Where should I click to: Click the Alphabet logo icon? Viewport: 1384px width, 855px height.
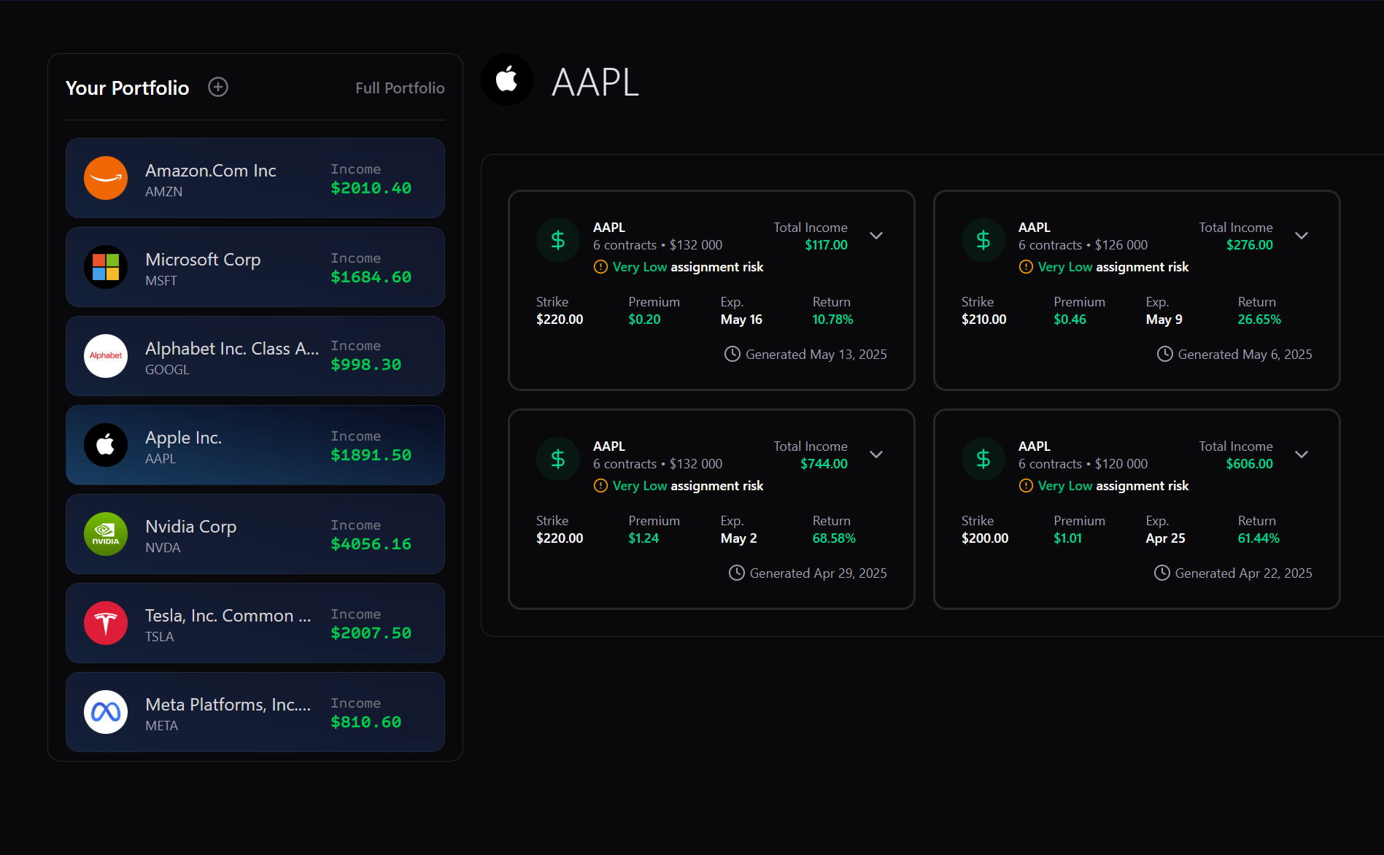(106, 356)
